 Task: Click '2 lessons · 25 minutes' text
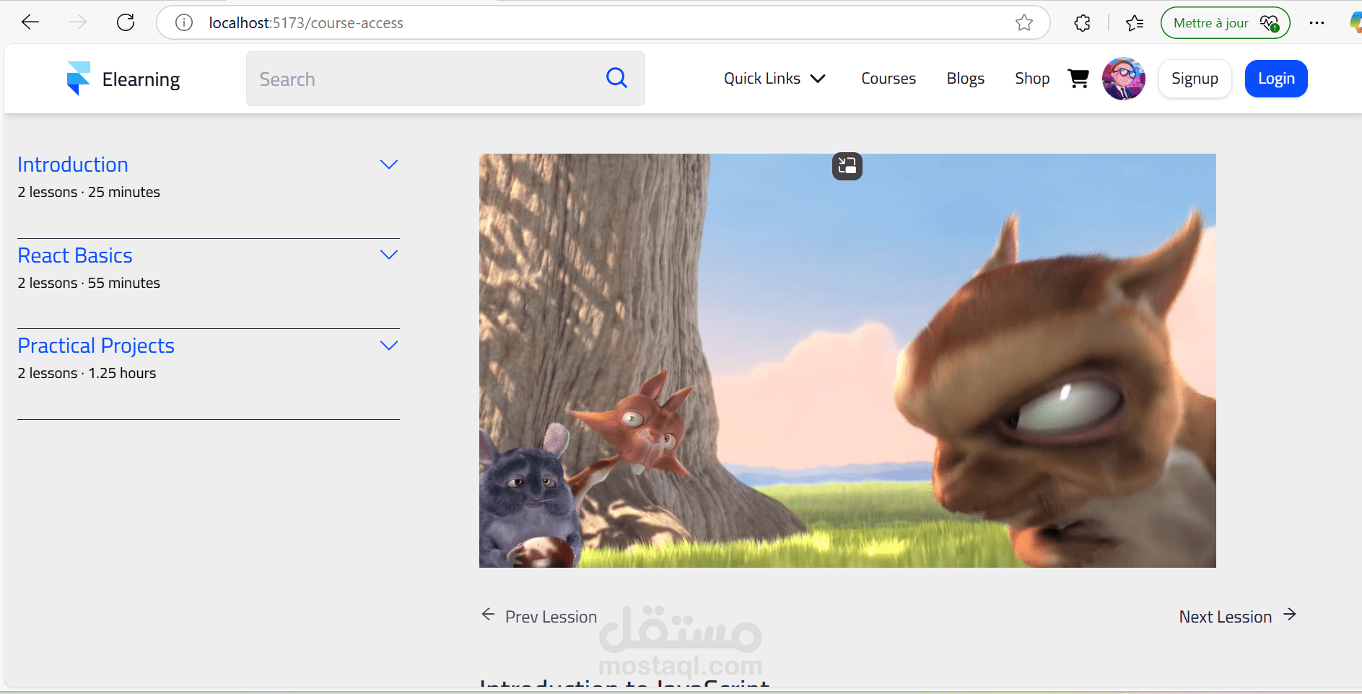89,192
